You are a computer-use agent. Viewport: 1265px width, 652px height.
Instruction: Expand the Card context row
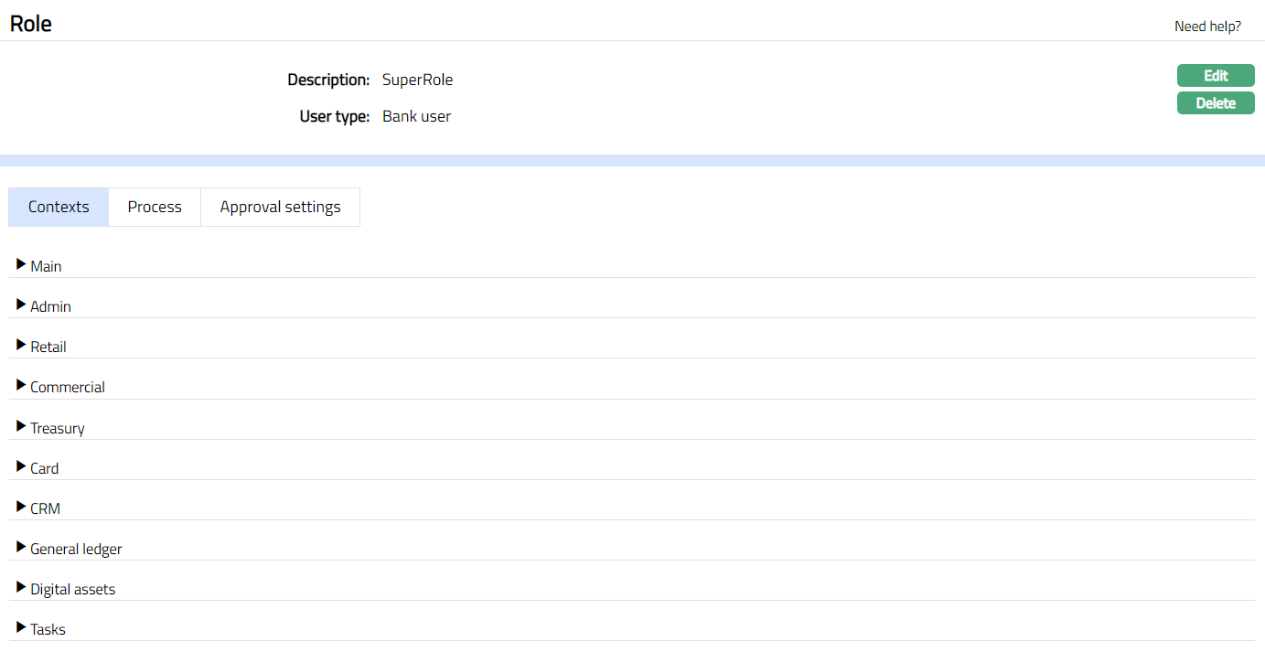point(22,467)
